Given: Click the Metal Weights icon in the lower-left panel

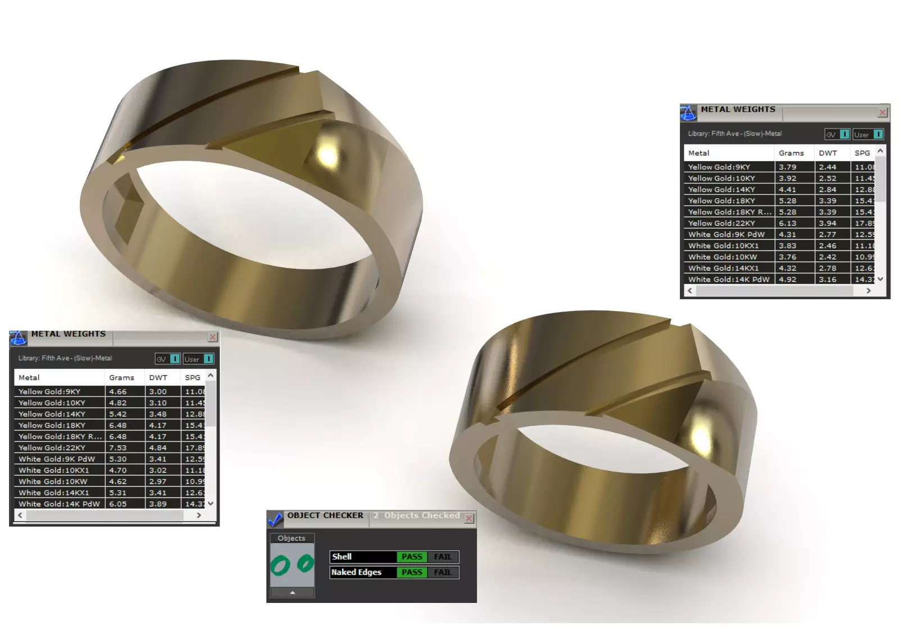Looking at the screenshot, I should tap(18, 337).
